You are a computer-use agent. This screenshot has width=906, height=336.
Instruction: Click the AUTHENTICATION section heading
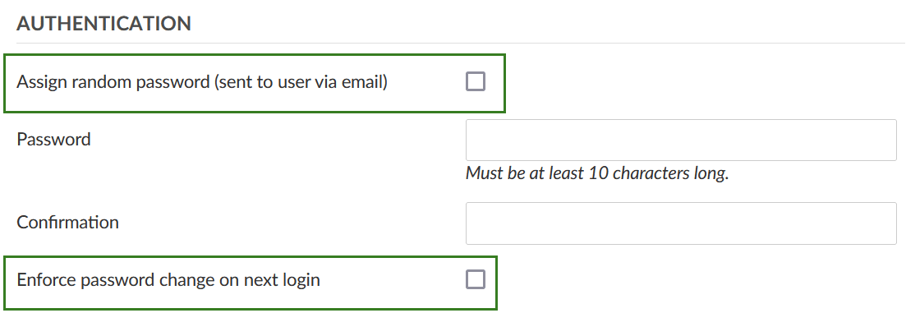pyautogui.click(x=103, y=24)
